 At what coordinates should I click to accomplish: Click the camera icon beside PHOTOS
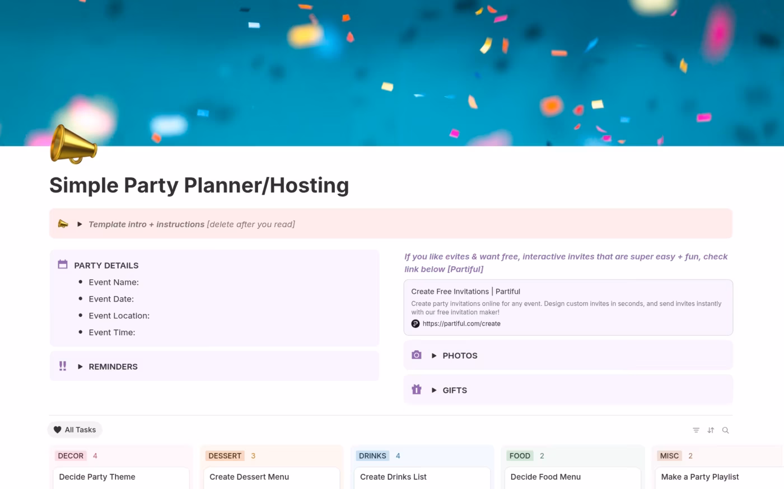417,355
